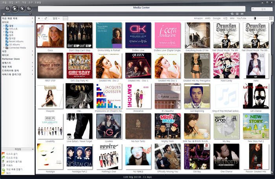Expand the 재생 목록 section arrow
This screenshot has height=179, width=275.
(x=33, y=67)
